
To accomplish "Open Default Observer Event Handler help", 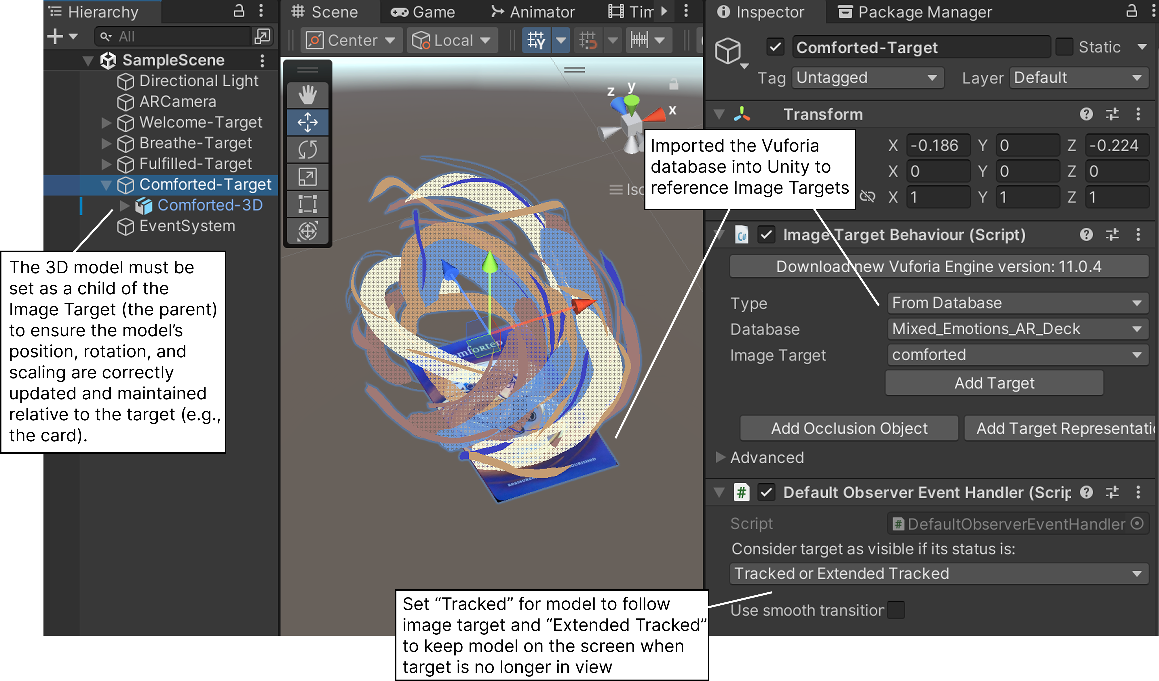I will click(1086, 492).
